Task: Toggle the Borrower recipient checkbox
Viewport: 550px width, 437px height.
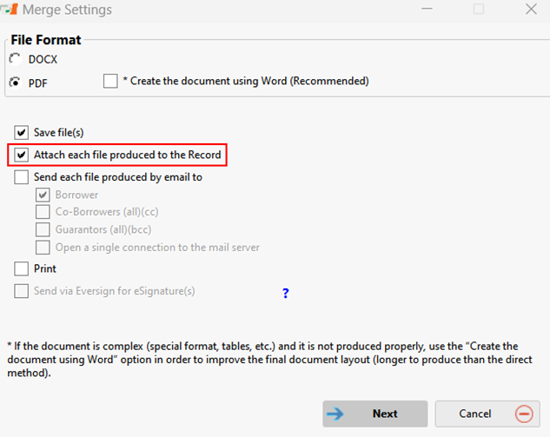Action: (43, 195)
